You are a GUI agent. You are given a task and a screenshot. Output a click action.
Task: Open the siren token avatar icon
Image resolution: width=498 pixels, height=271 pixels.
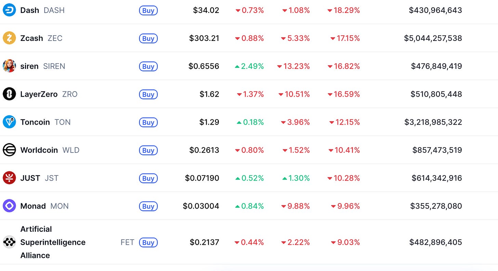click(9, 66)
